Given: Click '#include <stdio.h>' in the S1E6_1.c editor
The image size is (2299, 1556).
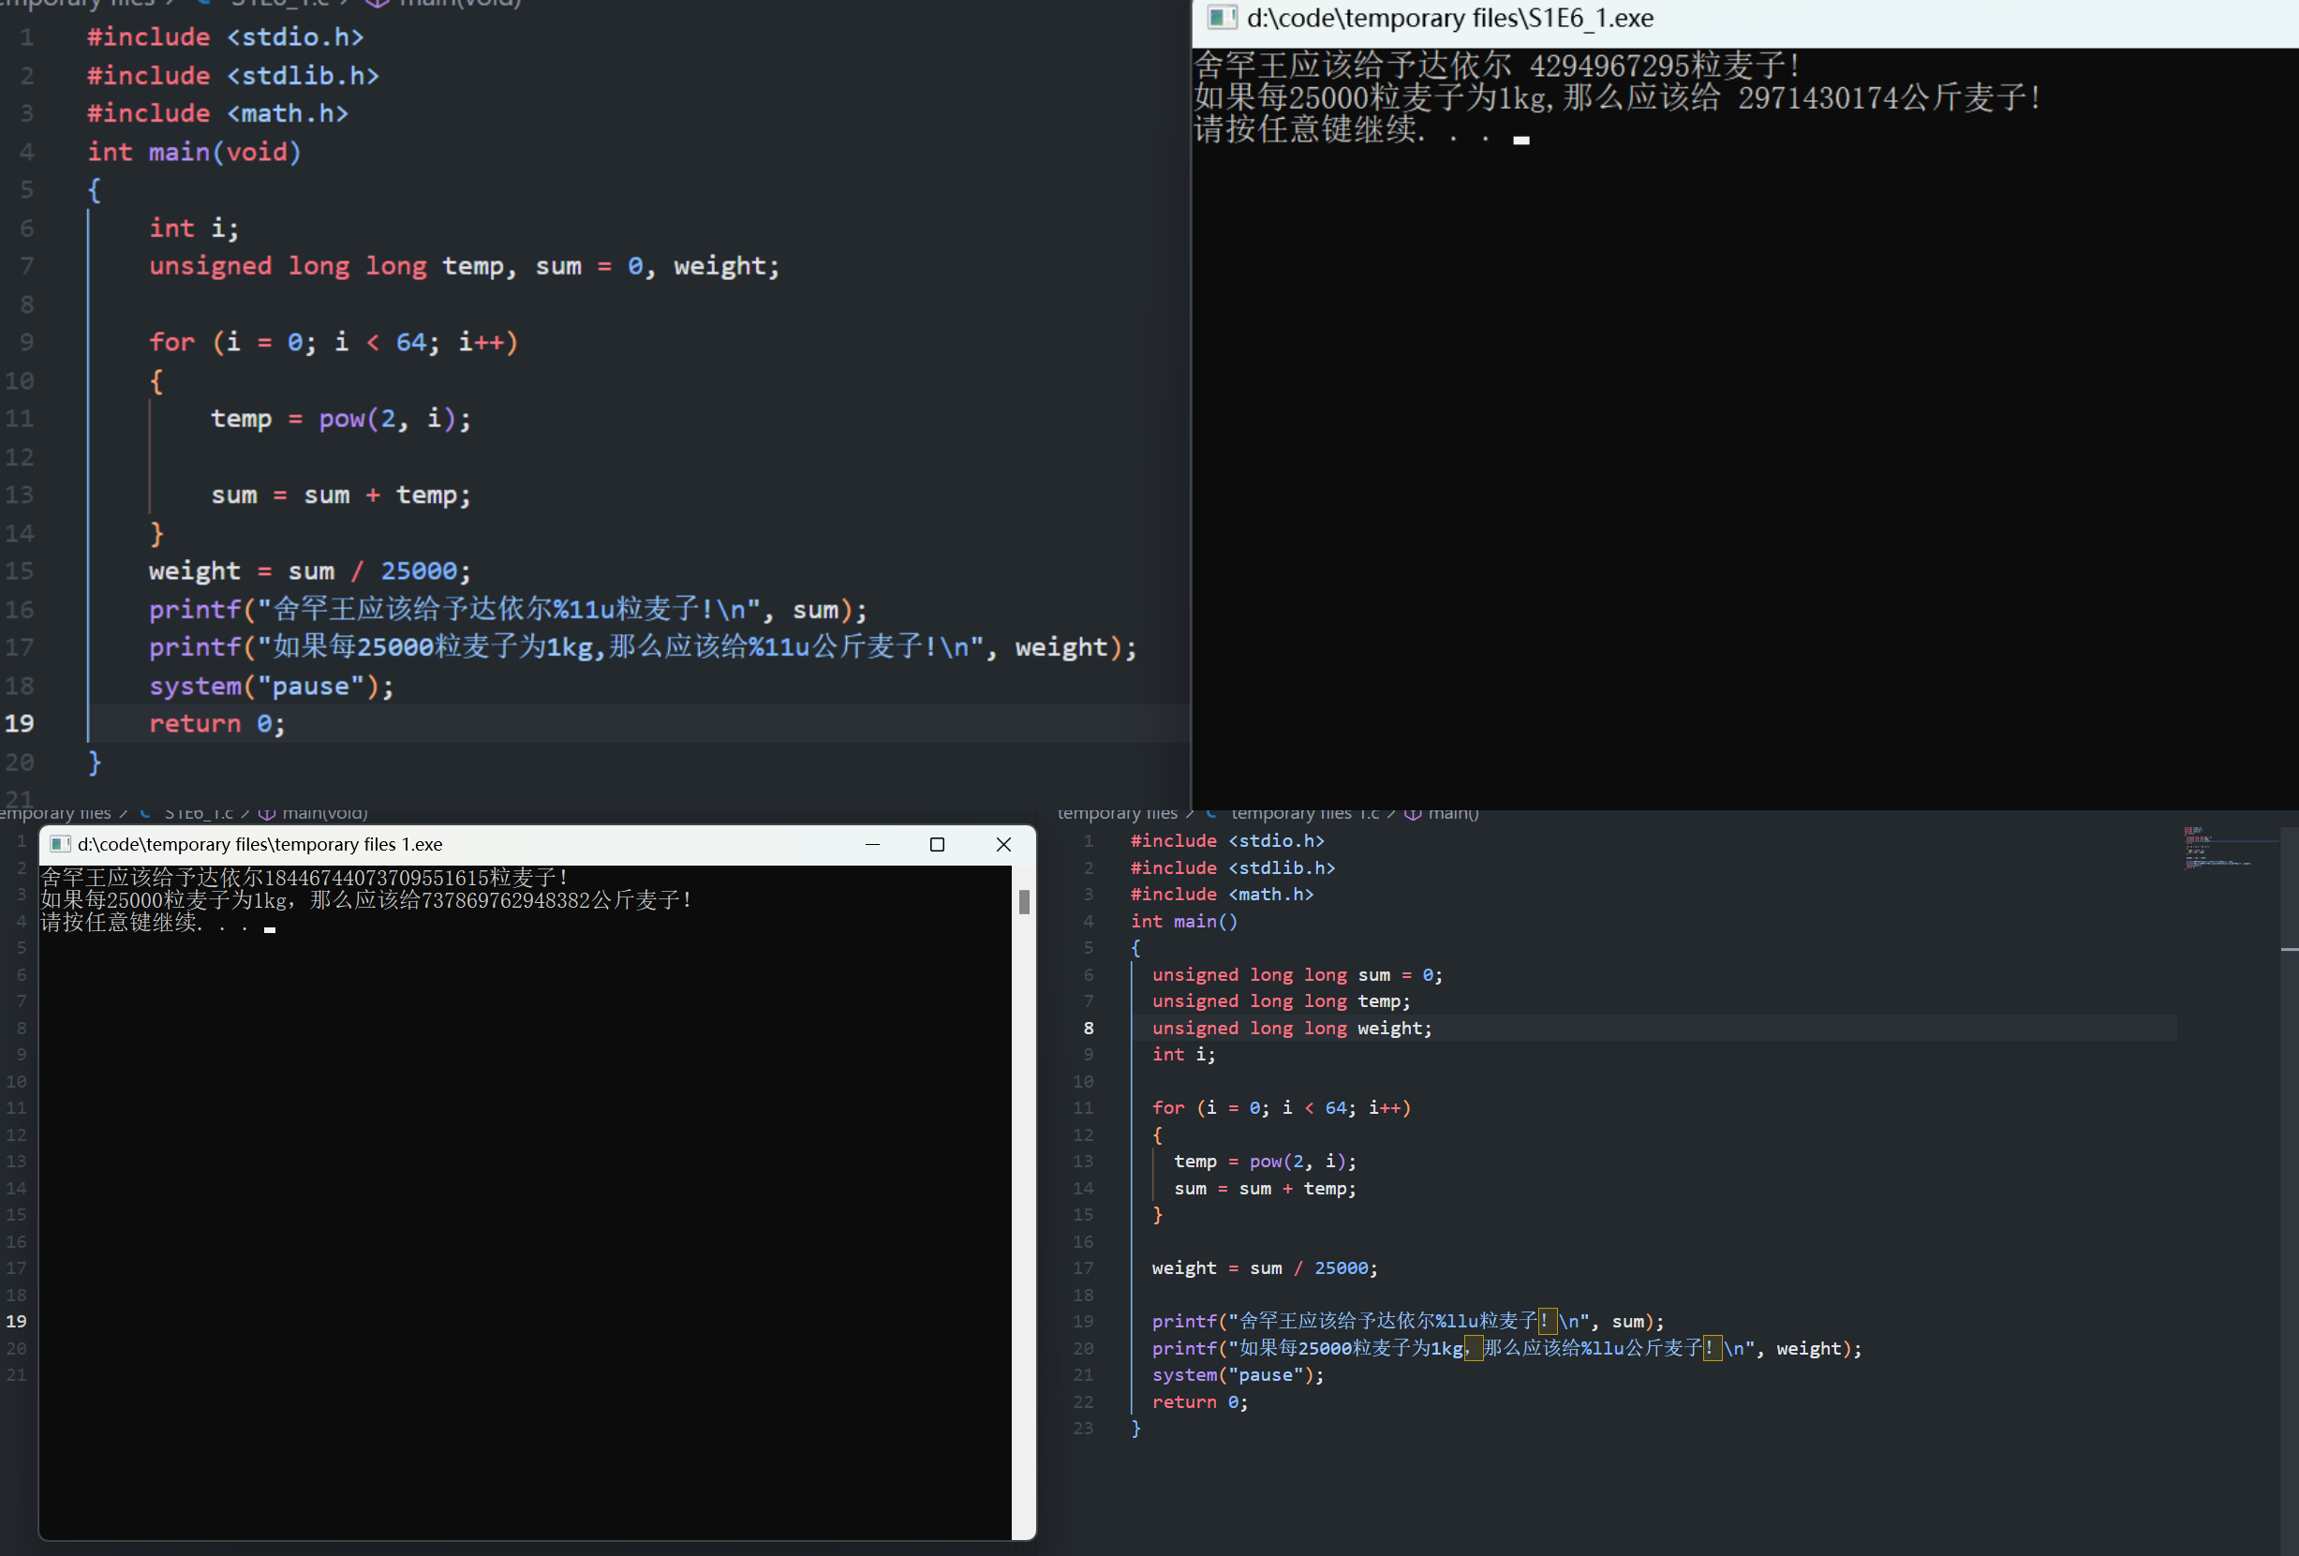Looking at the screenshot, I should pyautogui.click(x=226, y=37).
